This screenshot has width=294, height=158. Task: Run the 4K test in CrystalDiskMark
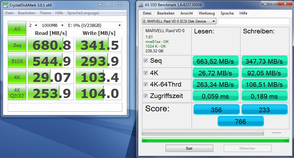[17, 77]
